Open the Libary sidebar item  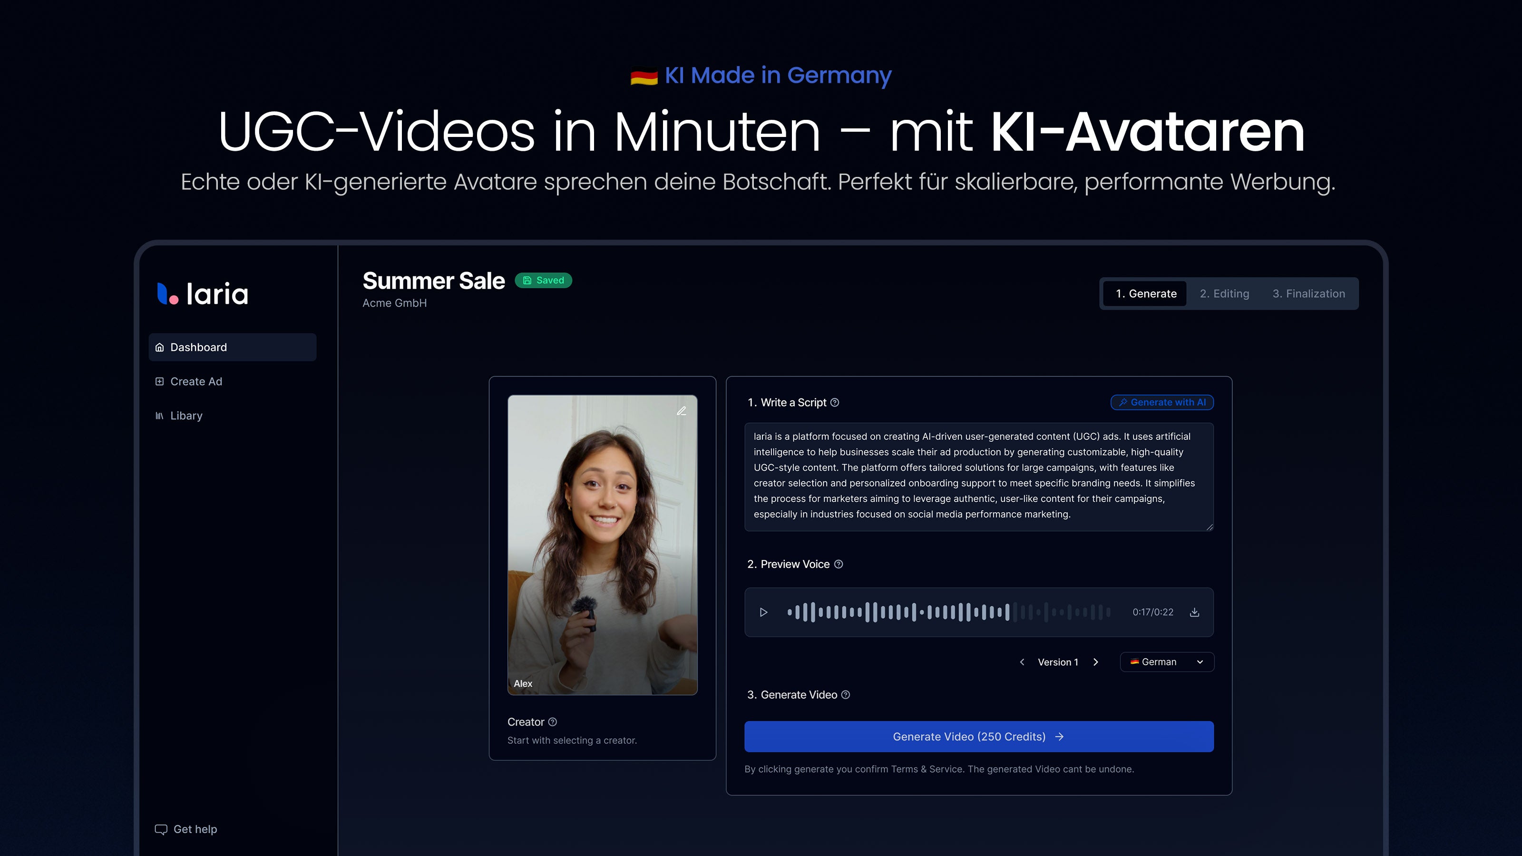pos(186,416)
